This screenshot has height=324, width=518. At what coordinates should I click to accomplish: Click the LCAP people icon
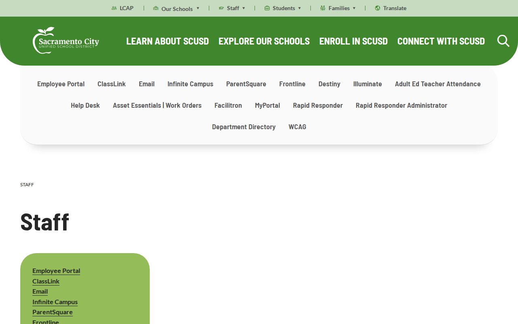tap(114, 8)
